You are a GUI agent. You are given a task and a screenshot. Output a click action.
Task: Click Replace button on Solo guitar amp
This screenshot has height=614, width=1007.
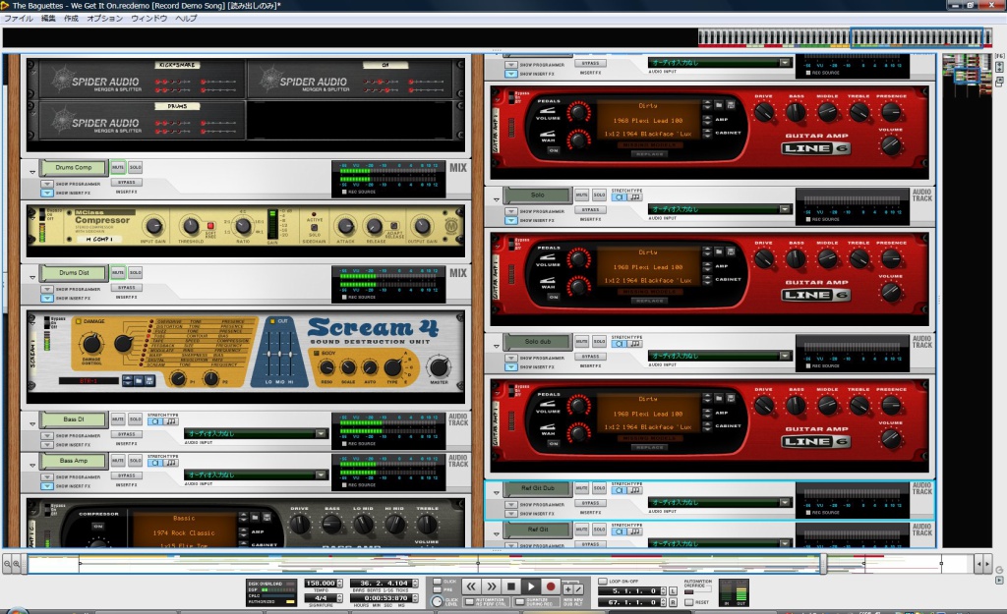tap(649, 301)
